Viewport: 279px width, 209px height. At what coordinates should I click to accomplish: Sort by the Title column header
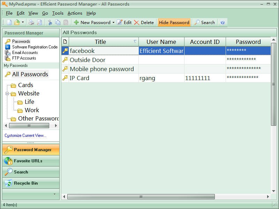(x=104, y=42)
